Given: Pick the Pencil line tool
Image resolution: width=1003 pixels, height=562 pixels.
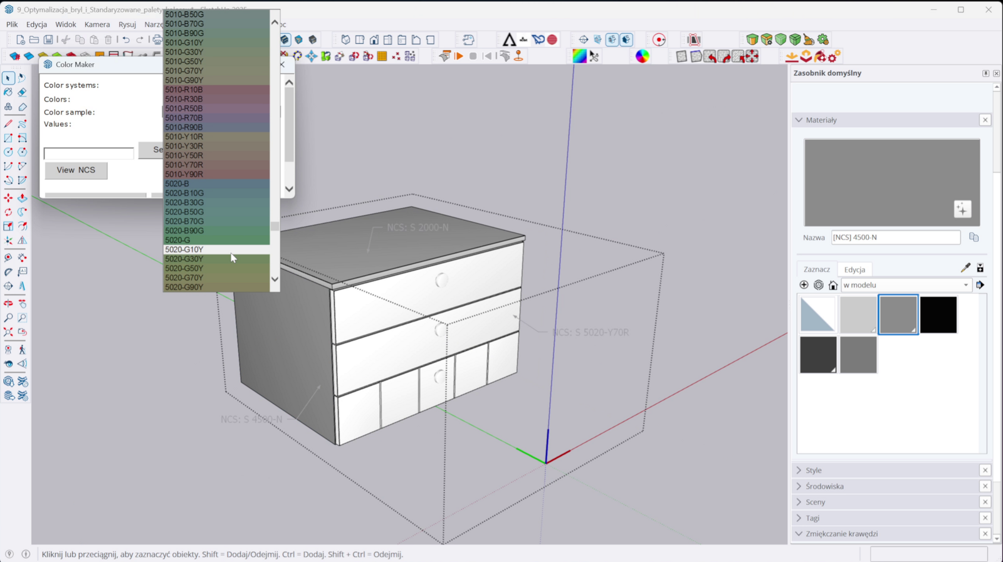Looking at the screenshot, I should click(8, 124).
